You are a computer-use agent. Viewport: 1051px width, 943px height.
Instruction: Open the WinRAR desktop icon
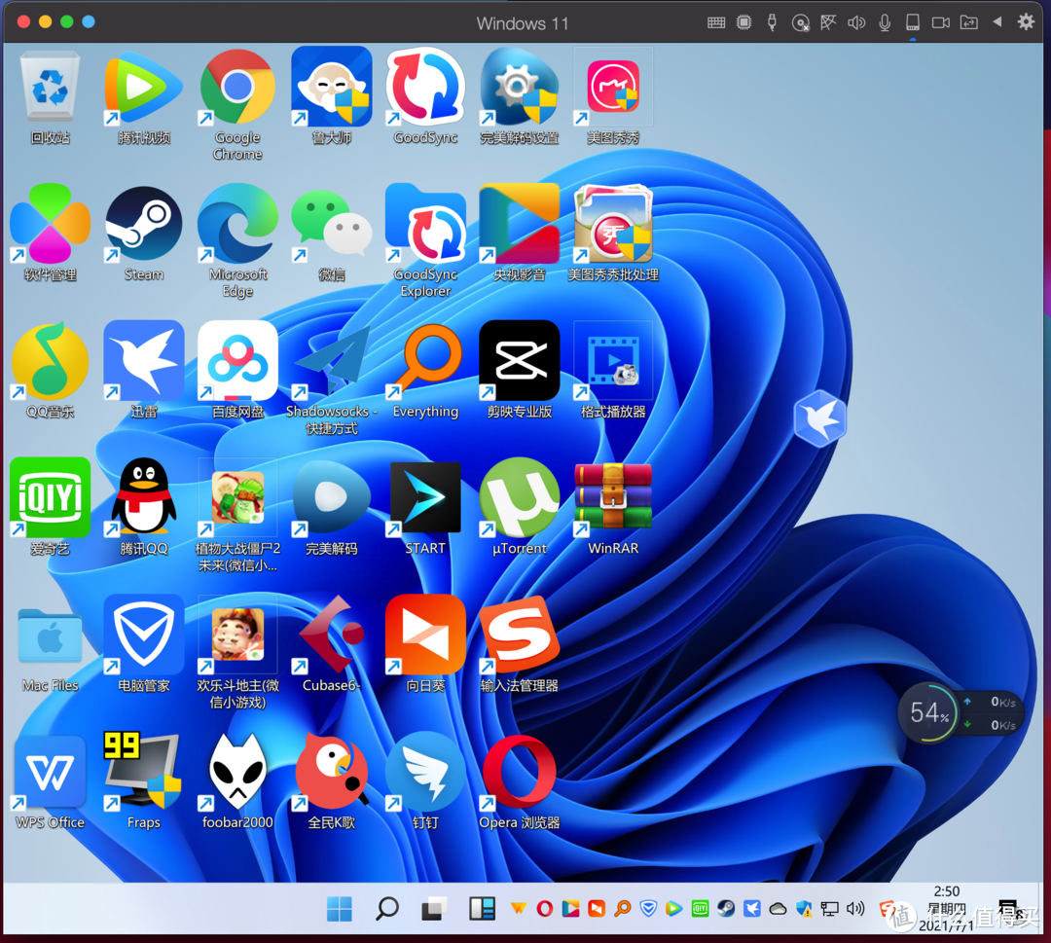click(613, 497)
